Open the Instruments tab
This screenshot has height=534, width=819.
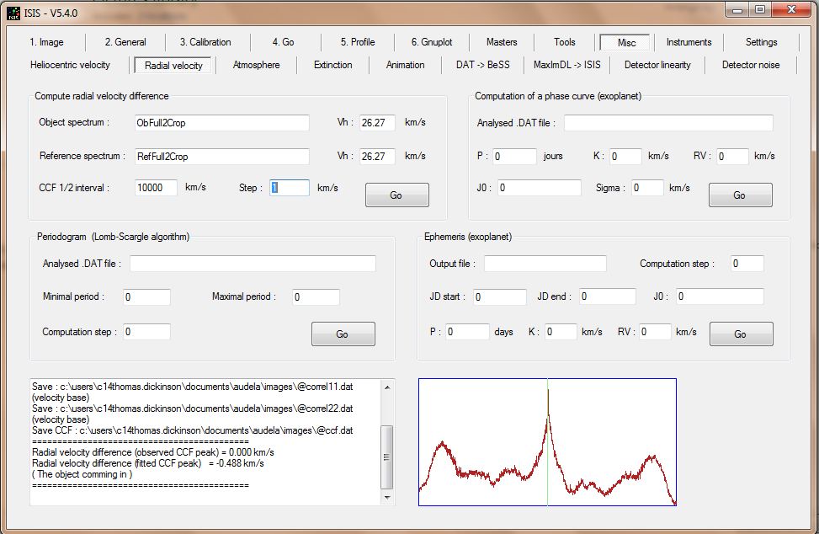[x=689, y=42]
